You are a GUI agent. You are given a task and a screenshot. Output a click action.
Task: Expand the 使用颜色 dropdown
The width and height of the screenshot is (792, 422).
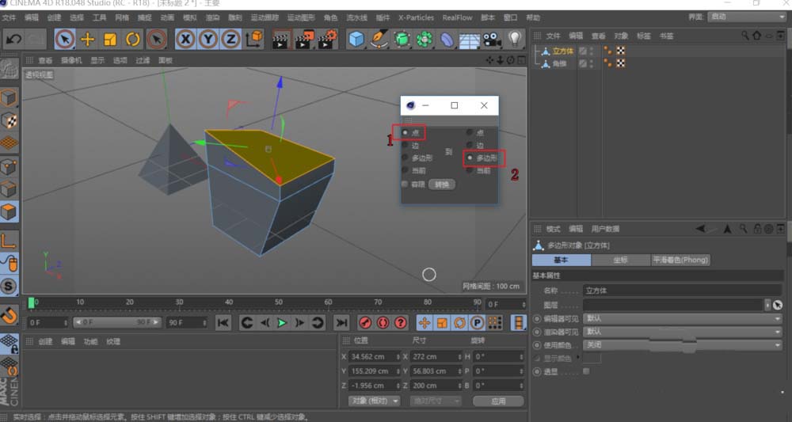coord(682,345)
